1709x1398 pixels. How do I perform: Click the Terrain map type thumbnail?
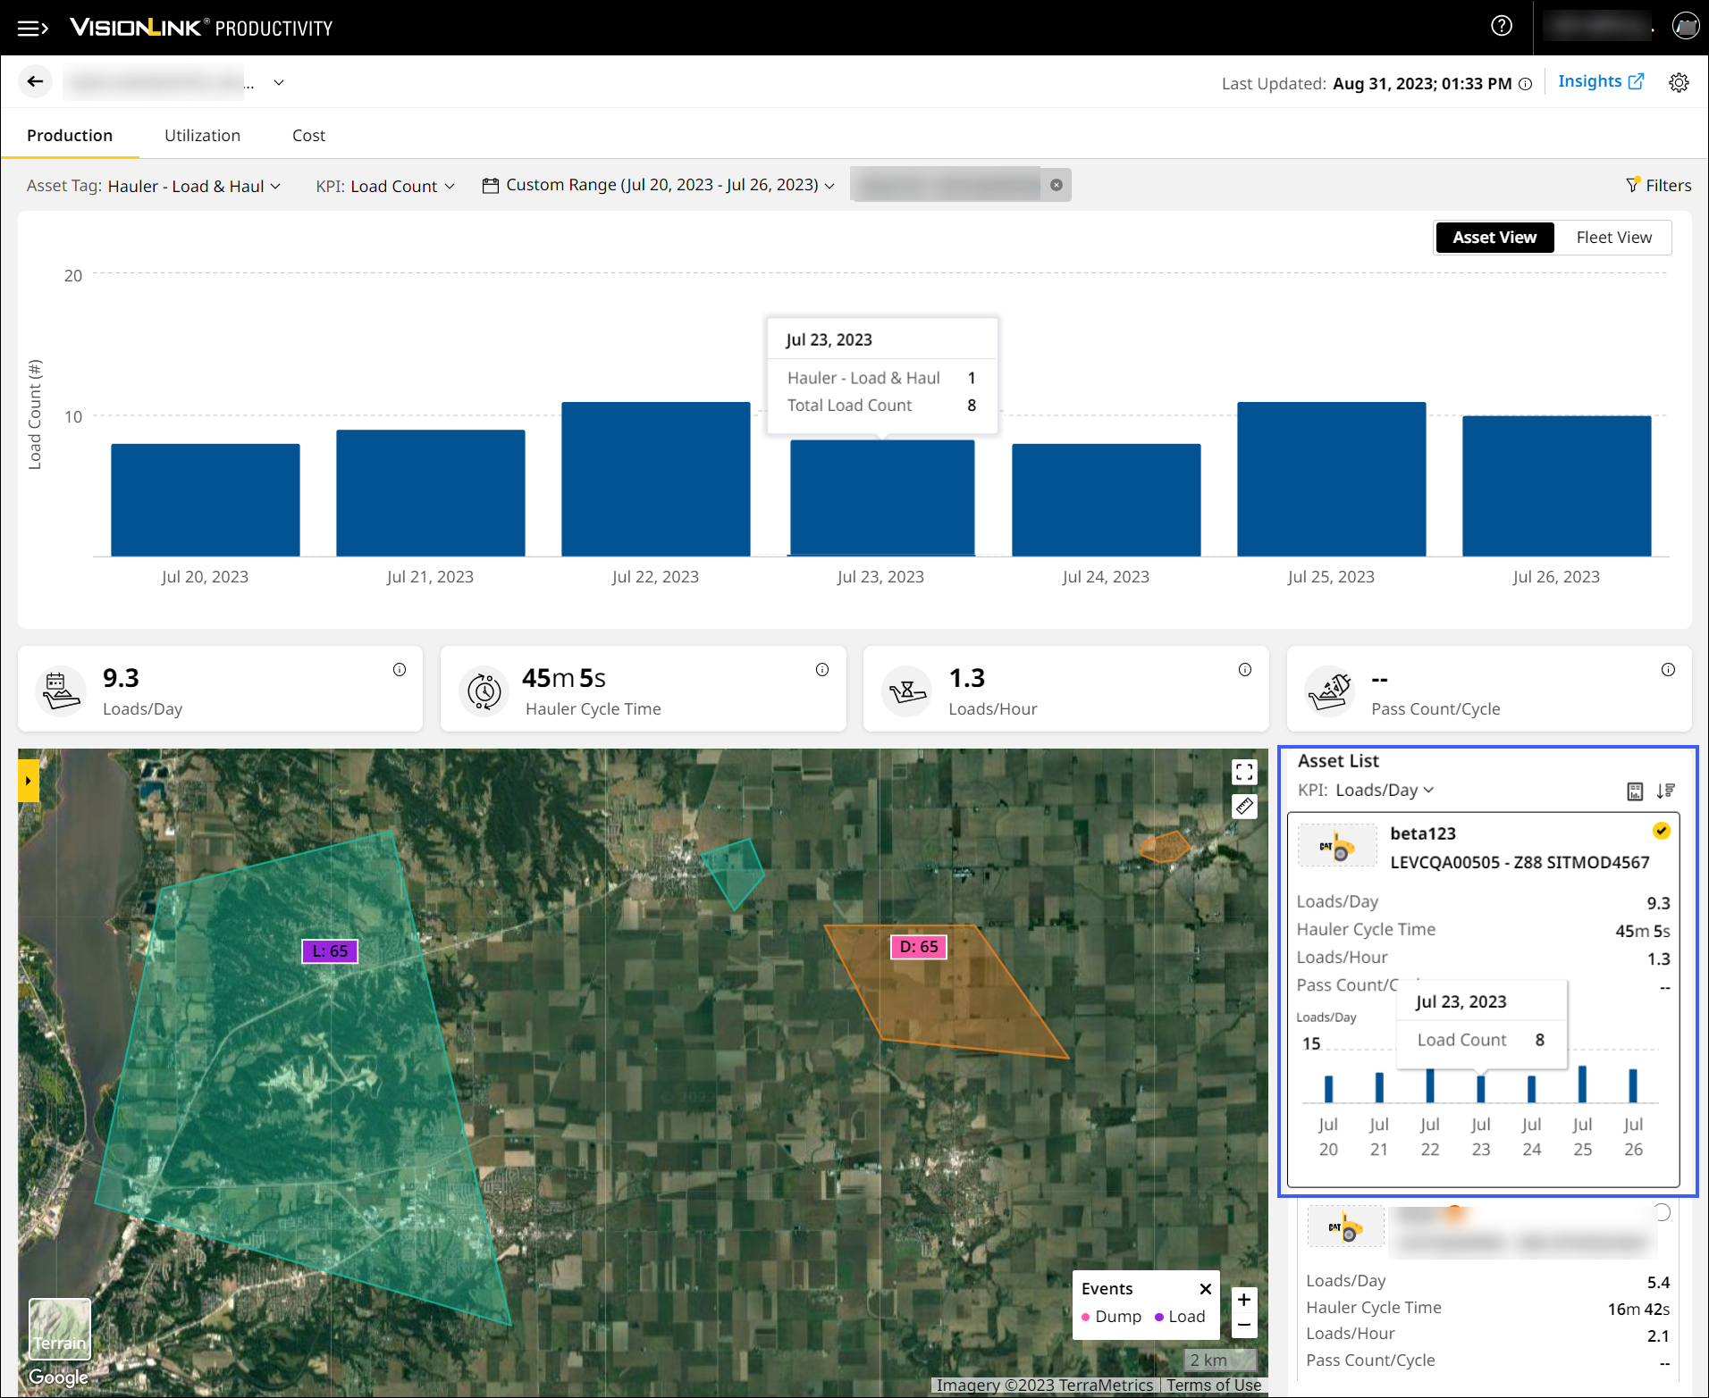click(x=60, y=1328)
